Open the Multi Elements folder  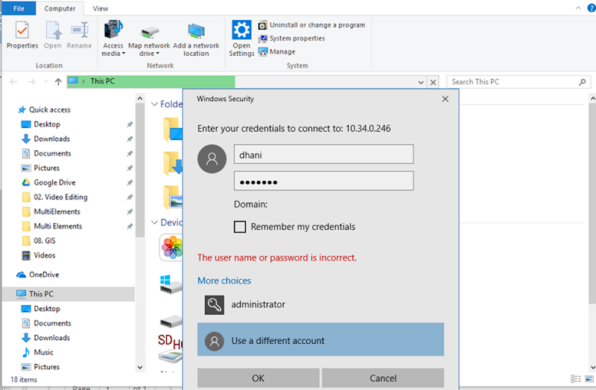(x=51, y=226)
